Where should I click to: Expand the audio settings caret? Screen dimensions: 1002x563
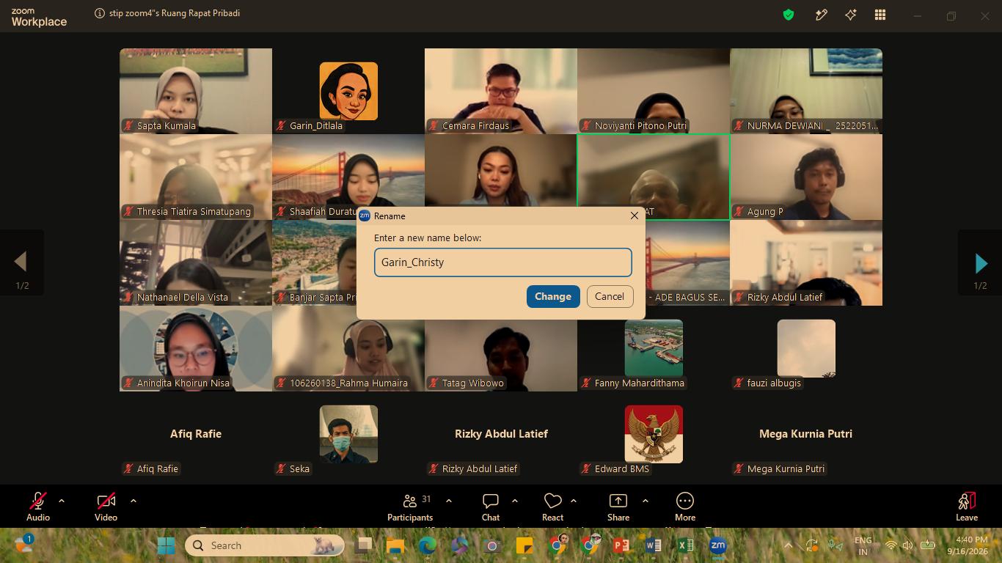(62, 501)
